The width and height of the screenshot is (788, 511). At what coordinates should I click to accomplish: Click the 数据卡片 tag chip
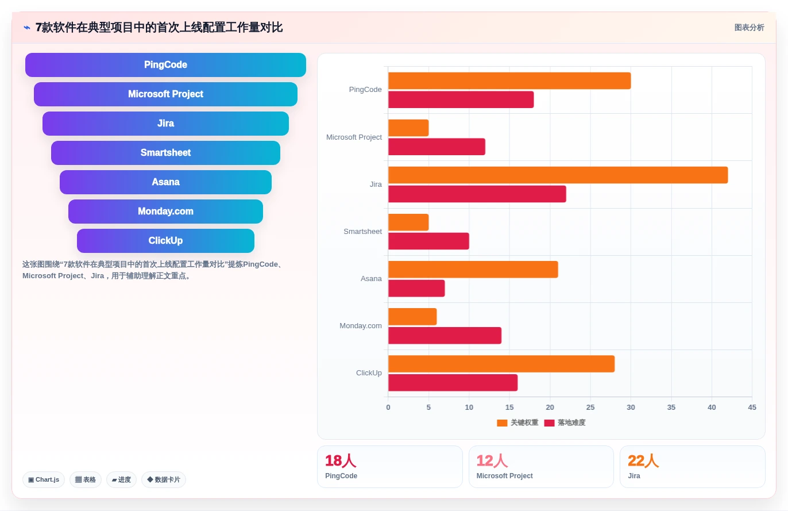click(164, 479)
